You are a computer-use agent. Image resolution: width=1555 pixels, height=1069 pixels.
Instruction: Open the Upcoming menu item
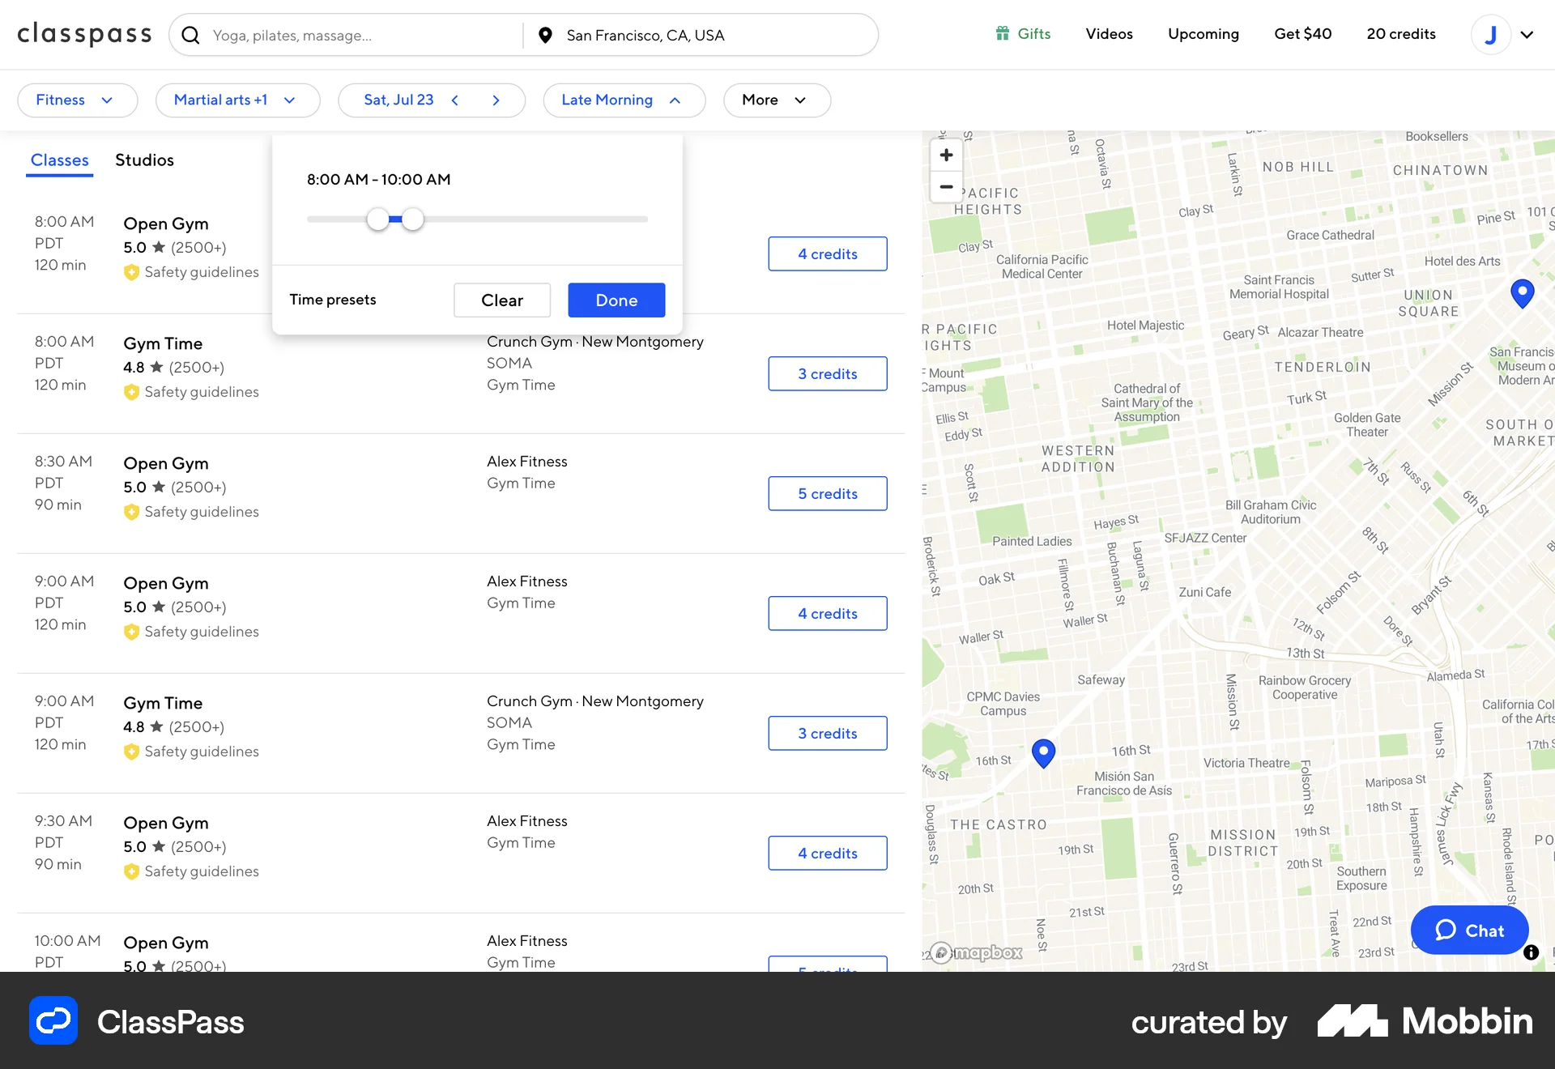point(1204,33)
